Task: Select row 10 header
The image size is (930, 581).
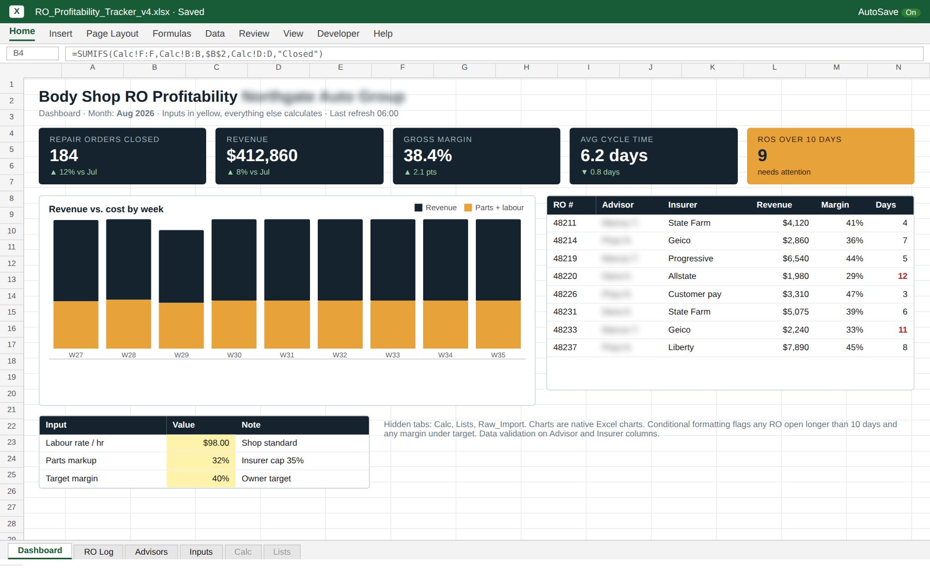Action: click(11, 231)
